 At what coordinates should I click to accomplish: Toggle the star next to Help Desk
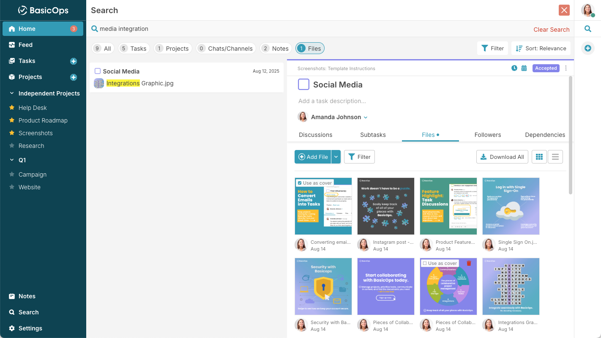click(12, 108)
